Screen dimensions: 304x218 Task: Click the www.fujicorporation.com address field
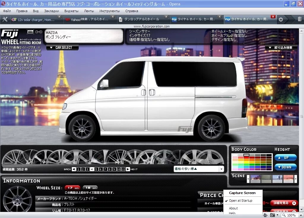point(152,26)
